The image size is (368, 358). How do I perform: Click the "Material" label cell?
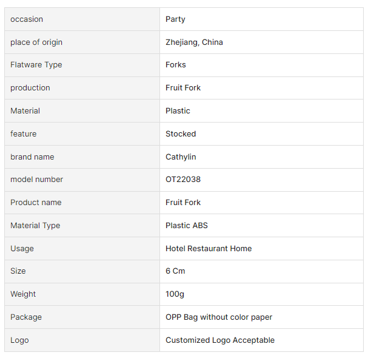pos(25,111)
